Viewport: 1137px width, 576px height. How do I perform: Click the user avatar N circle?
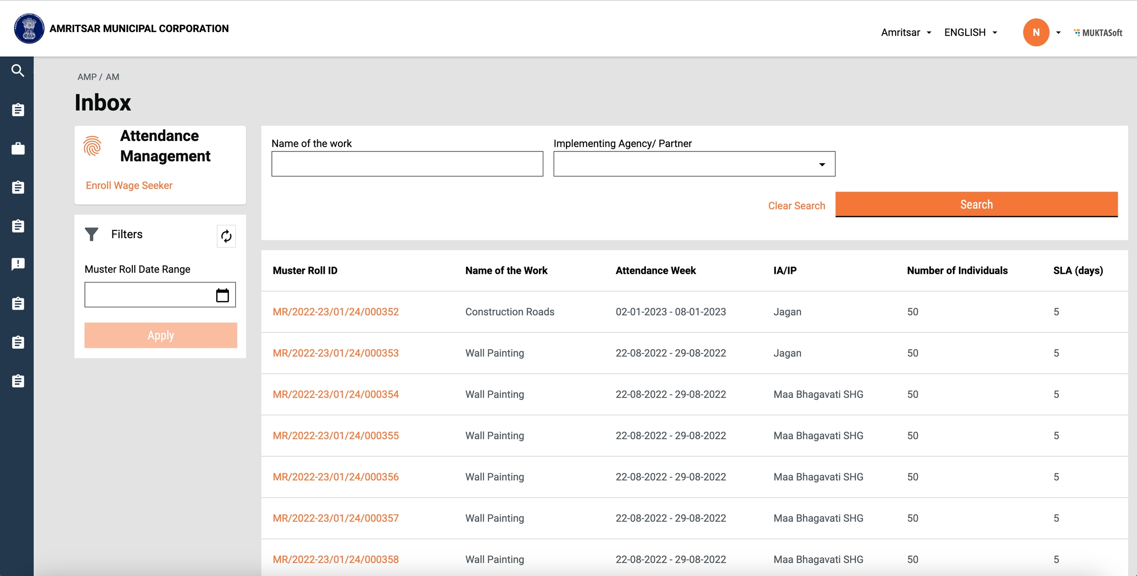pyautogui.click(x=1036, y=33)
